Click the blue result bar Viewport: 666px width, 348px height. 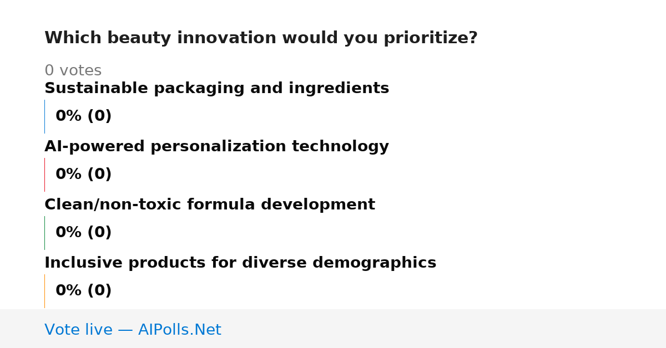tap(44, 116)
